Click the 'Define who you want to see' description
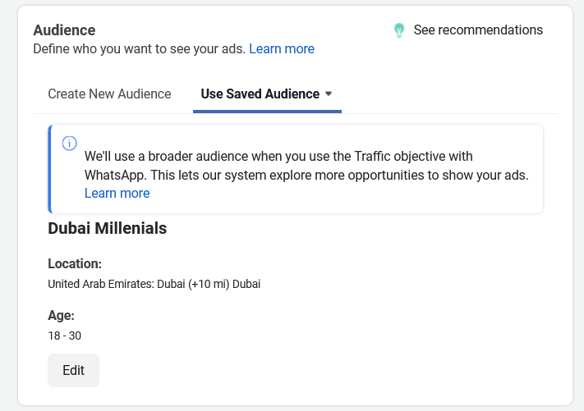Viewport: 584px width, 411px height. click(x=139, y=49)
